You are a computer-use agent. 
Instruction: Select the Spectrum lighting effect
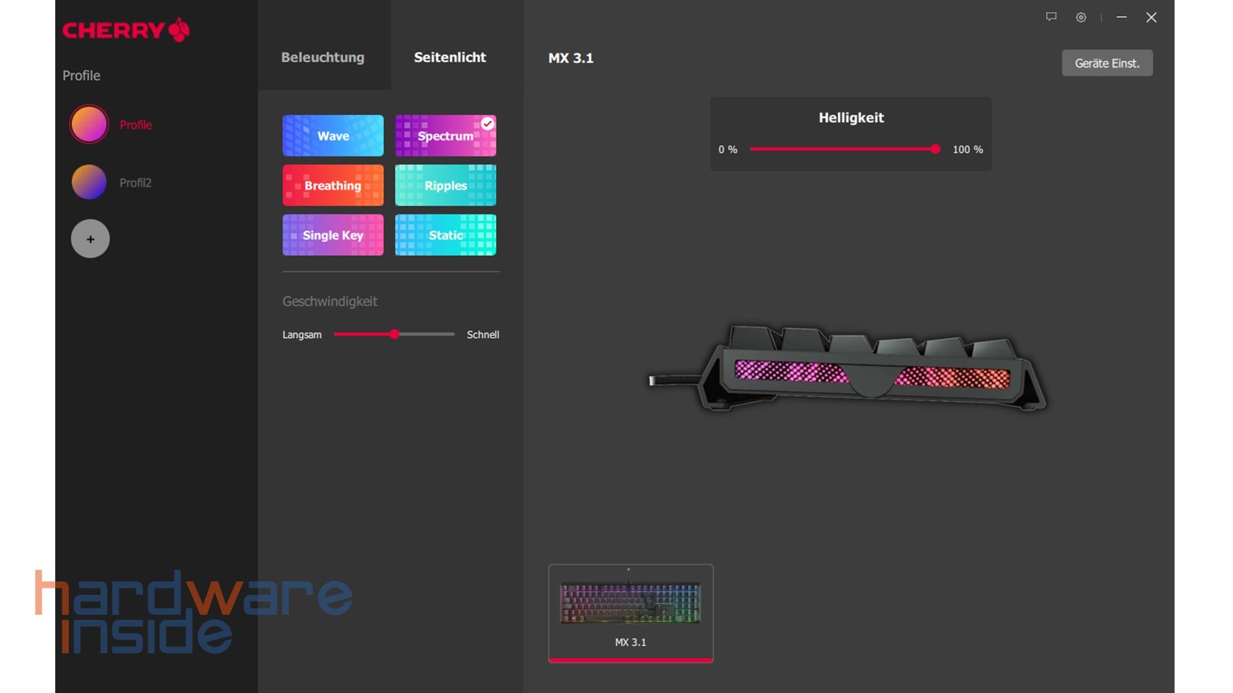coord(446,135)
